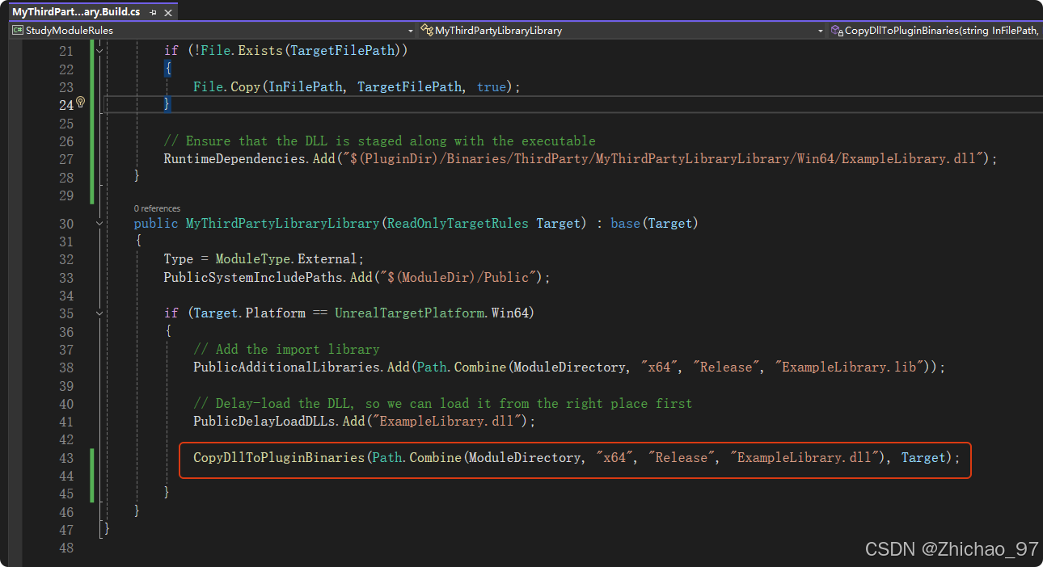
Task: Close the MyThirdPart...ary.Build.cs tab
Action: point(169,12)
